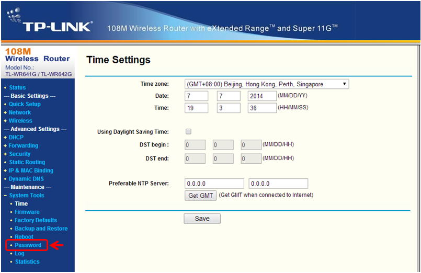
Task: Click the DST begin month field
Action: click(x=195, y=145)
